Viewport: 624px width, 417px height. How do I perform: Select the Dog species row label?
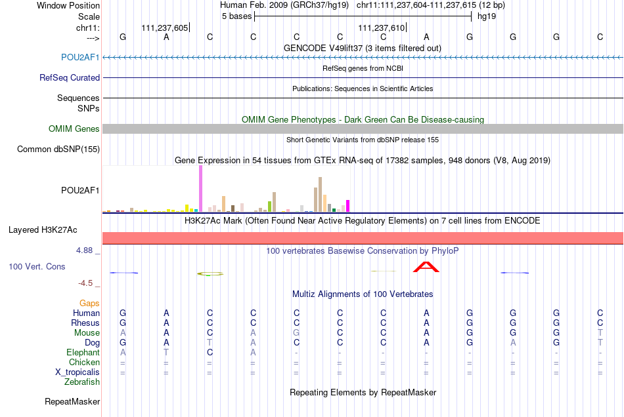[x=92, y=342]
